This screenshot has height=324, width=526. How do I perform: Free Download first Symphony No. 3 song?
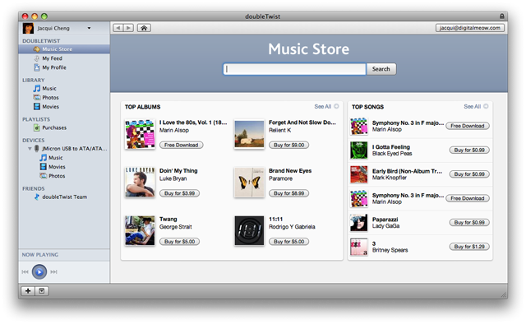click(468, 126)
